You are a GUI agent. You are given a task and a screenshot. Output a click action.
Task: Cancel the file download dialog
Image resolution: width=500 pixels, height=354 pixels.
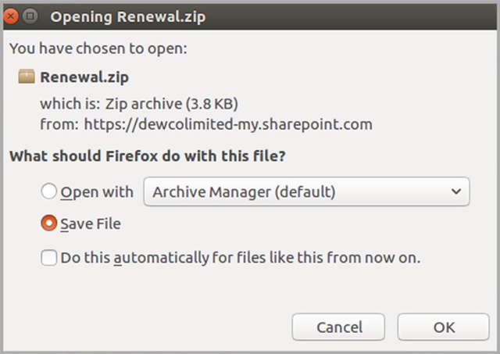pyautogui.click(x=338, y=327)
